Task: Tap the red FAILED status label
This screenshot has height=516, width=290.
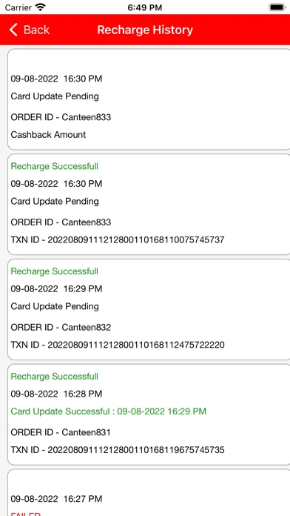Action: point(26,514)
